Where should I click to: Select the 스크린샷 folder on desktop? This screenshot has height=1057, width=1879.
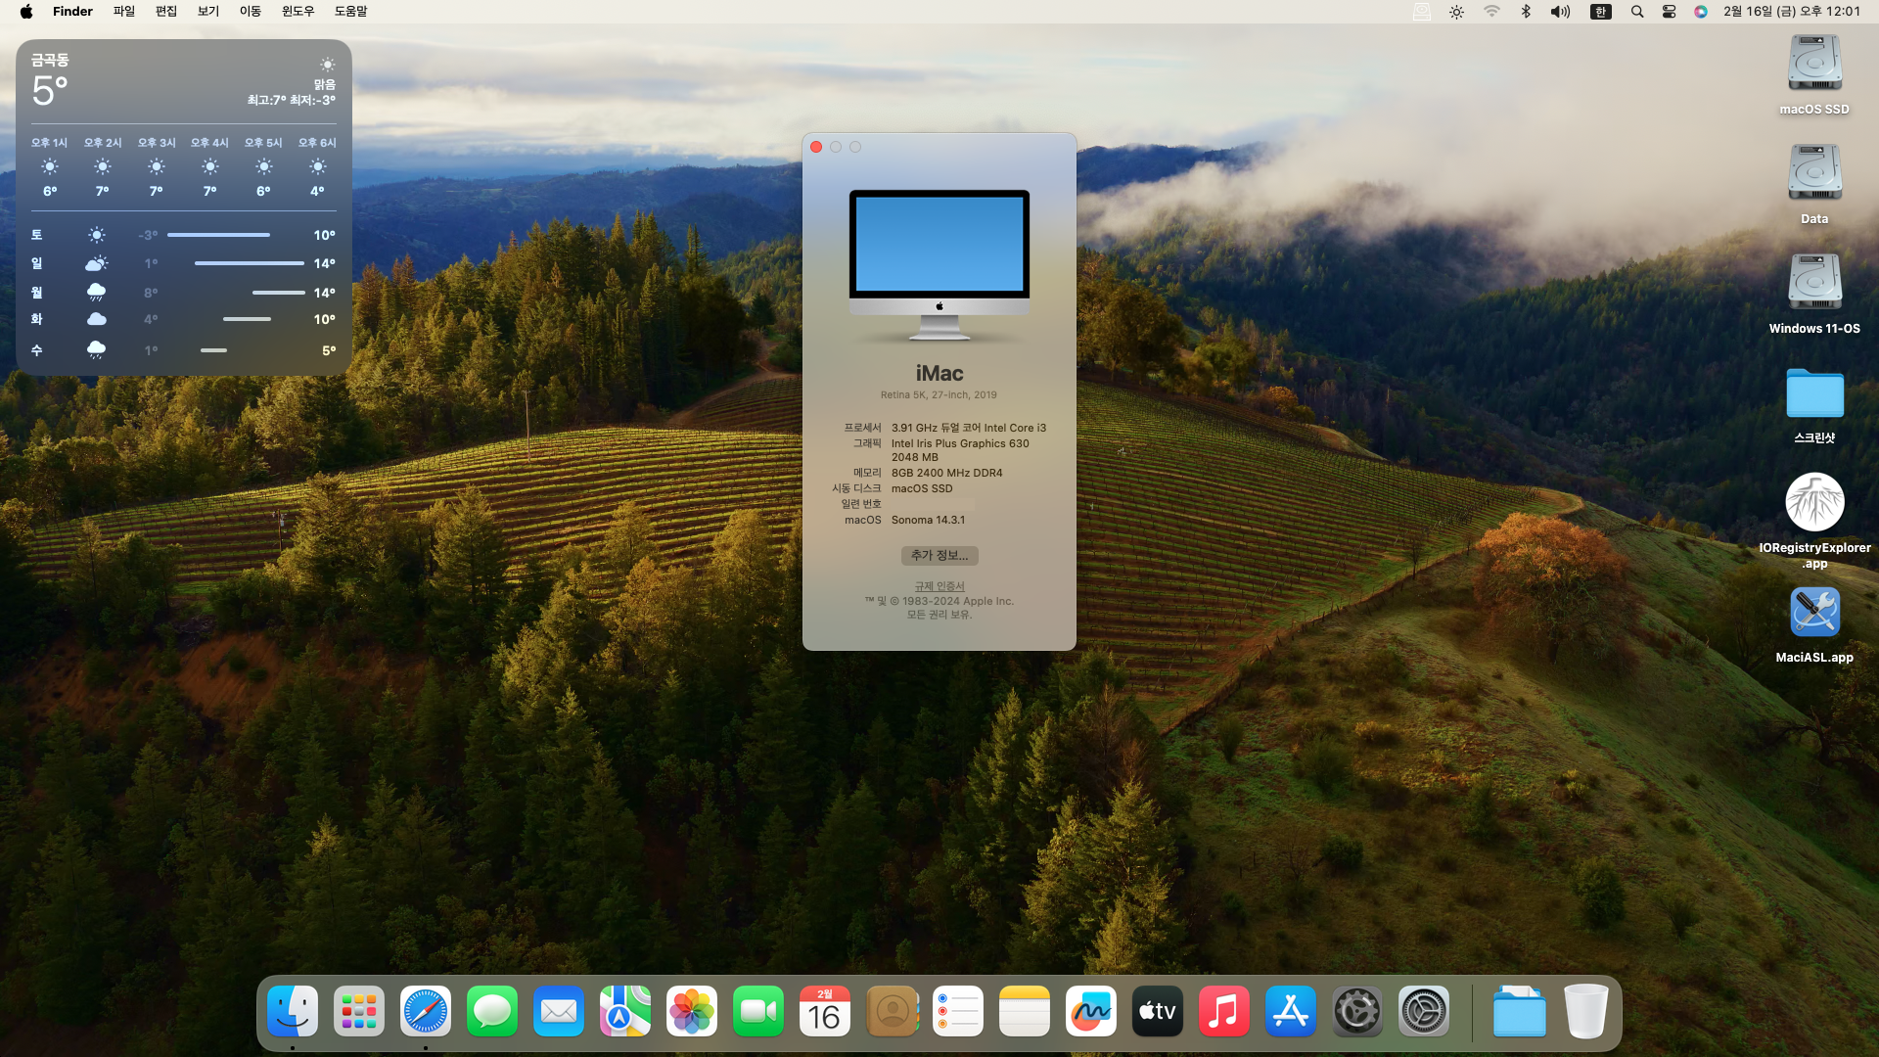(1814, 393)
